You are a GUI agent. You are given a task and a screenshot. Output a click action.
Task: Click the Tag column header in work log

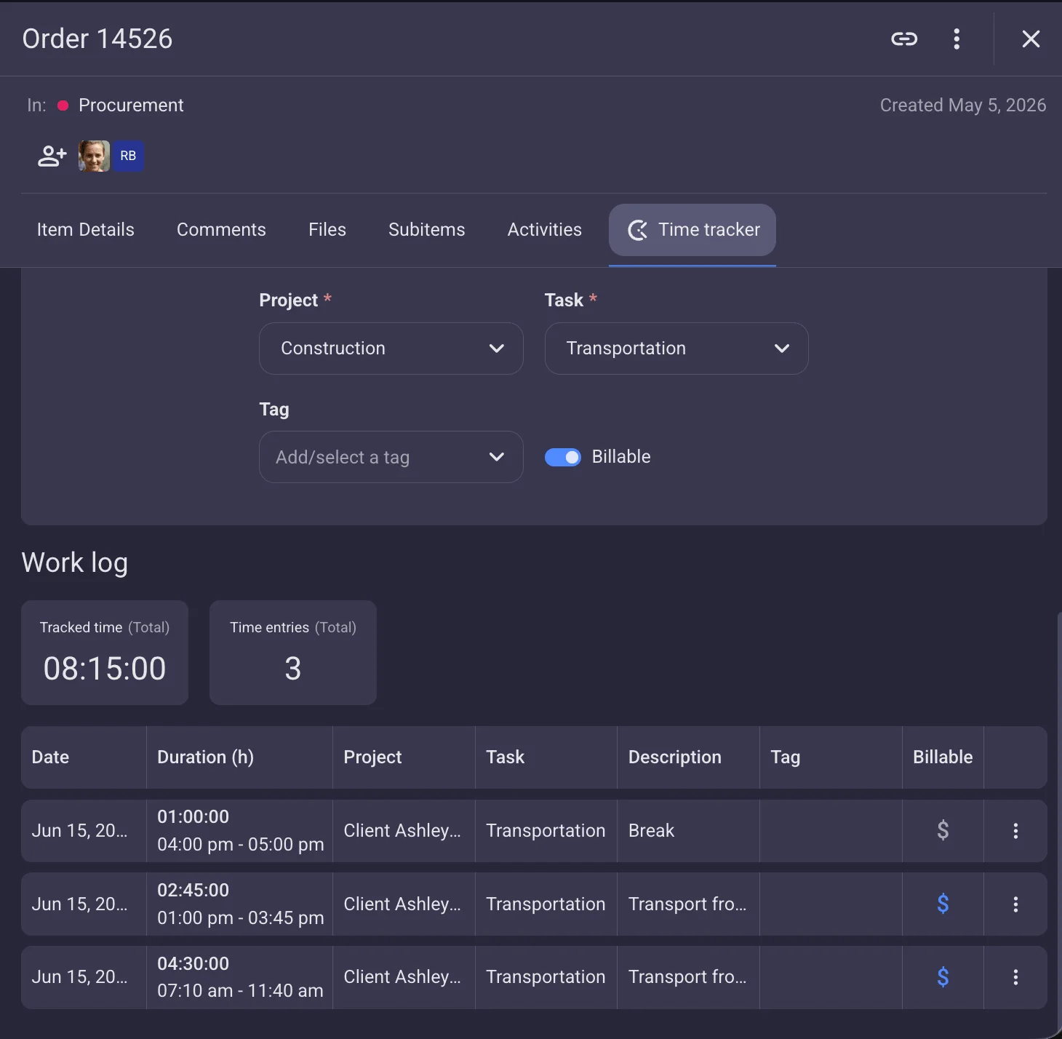pos(831,757)
